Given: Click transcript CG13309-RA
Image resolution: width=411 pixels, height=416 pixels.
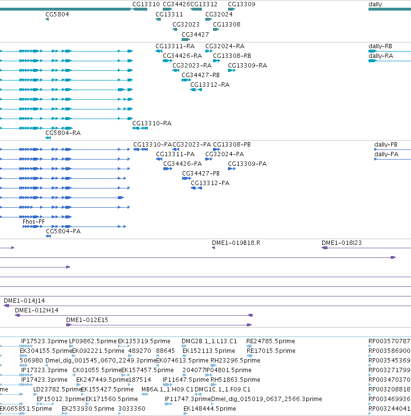Looking at the screenshot, I should pos(247,65).
